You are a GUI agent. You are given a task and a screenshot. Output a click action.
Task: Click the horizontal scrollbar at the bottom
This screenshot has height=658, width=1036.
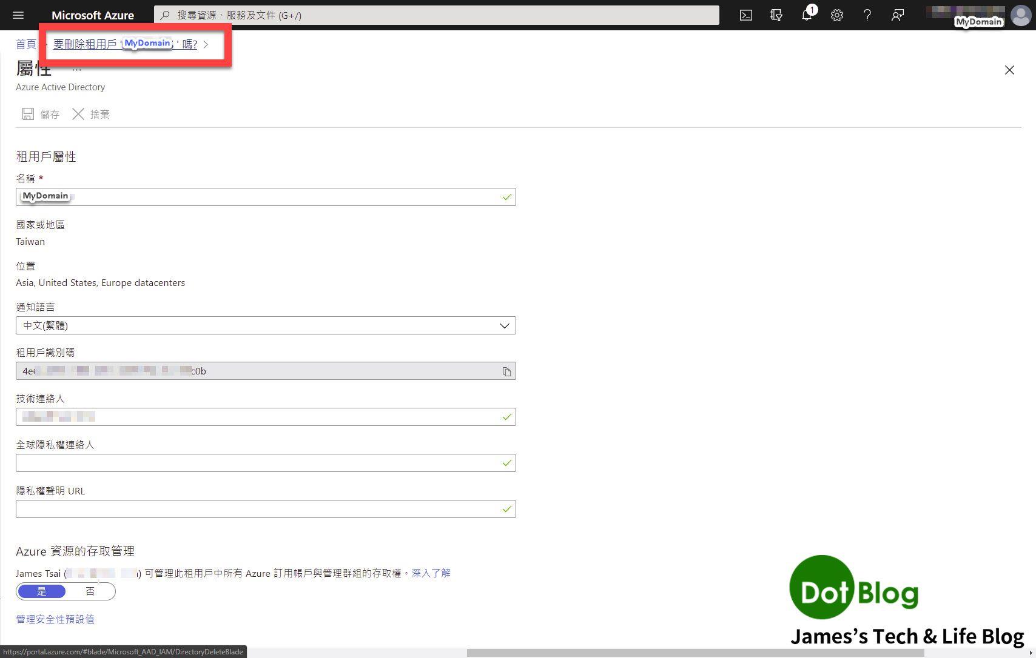tap(695, 653)
